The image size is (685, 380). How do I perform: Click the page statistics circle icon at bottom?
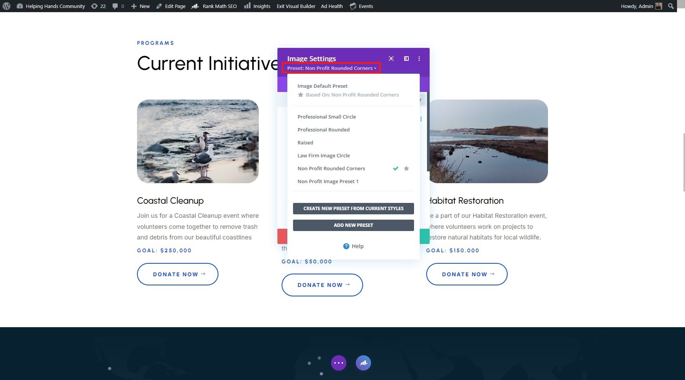(363, 363)
